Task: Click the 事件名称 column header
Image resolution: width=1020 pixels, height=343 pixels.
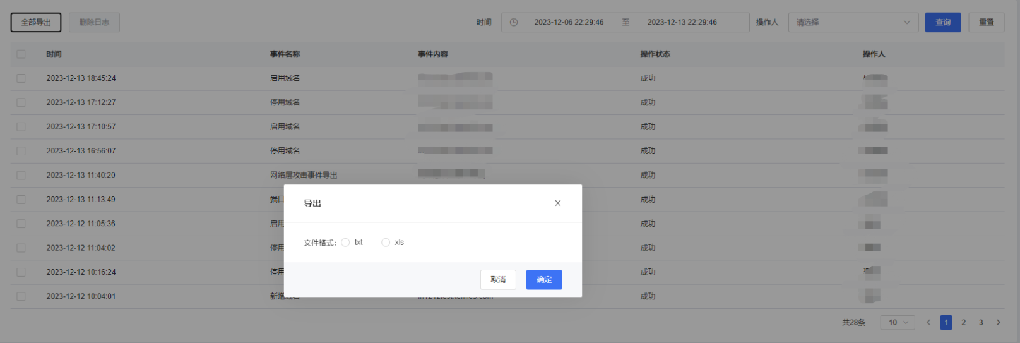Action: click(x=285, y=54)
